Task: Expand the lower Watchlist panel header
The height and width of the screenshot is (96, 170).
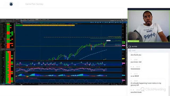Action: click(7, 49)
